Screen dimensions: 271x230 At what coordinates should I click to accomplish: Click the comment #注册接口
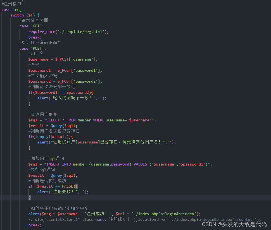(x=13, y=4)
